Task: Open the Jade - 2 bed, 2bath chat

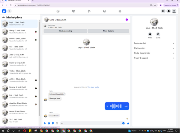Action: (19, 56)
